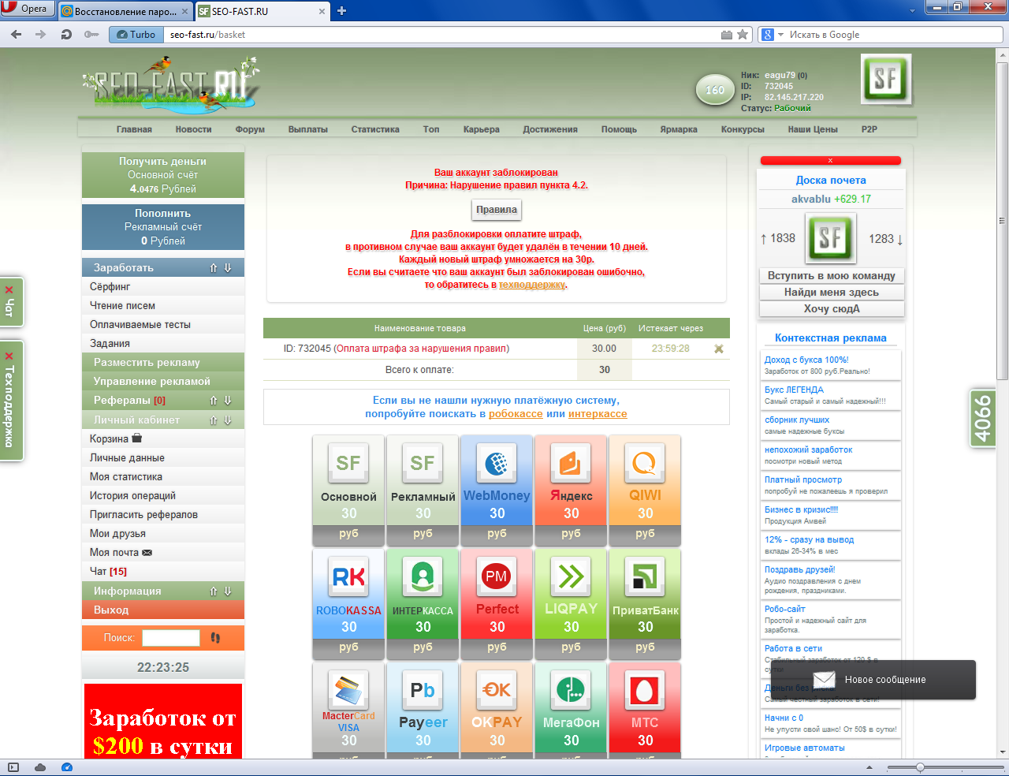The width and height of the screenshot is (1009, 776).
Task: Reload the page in Opera
Action: click(66, 34)
